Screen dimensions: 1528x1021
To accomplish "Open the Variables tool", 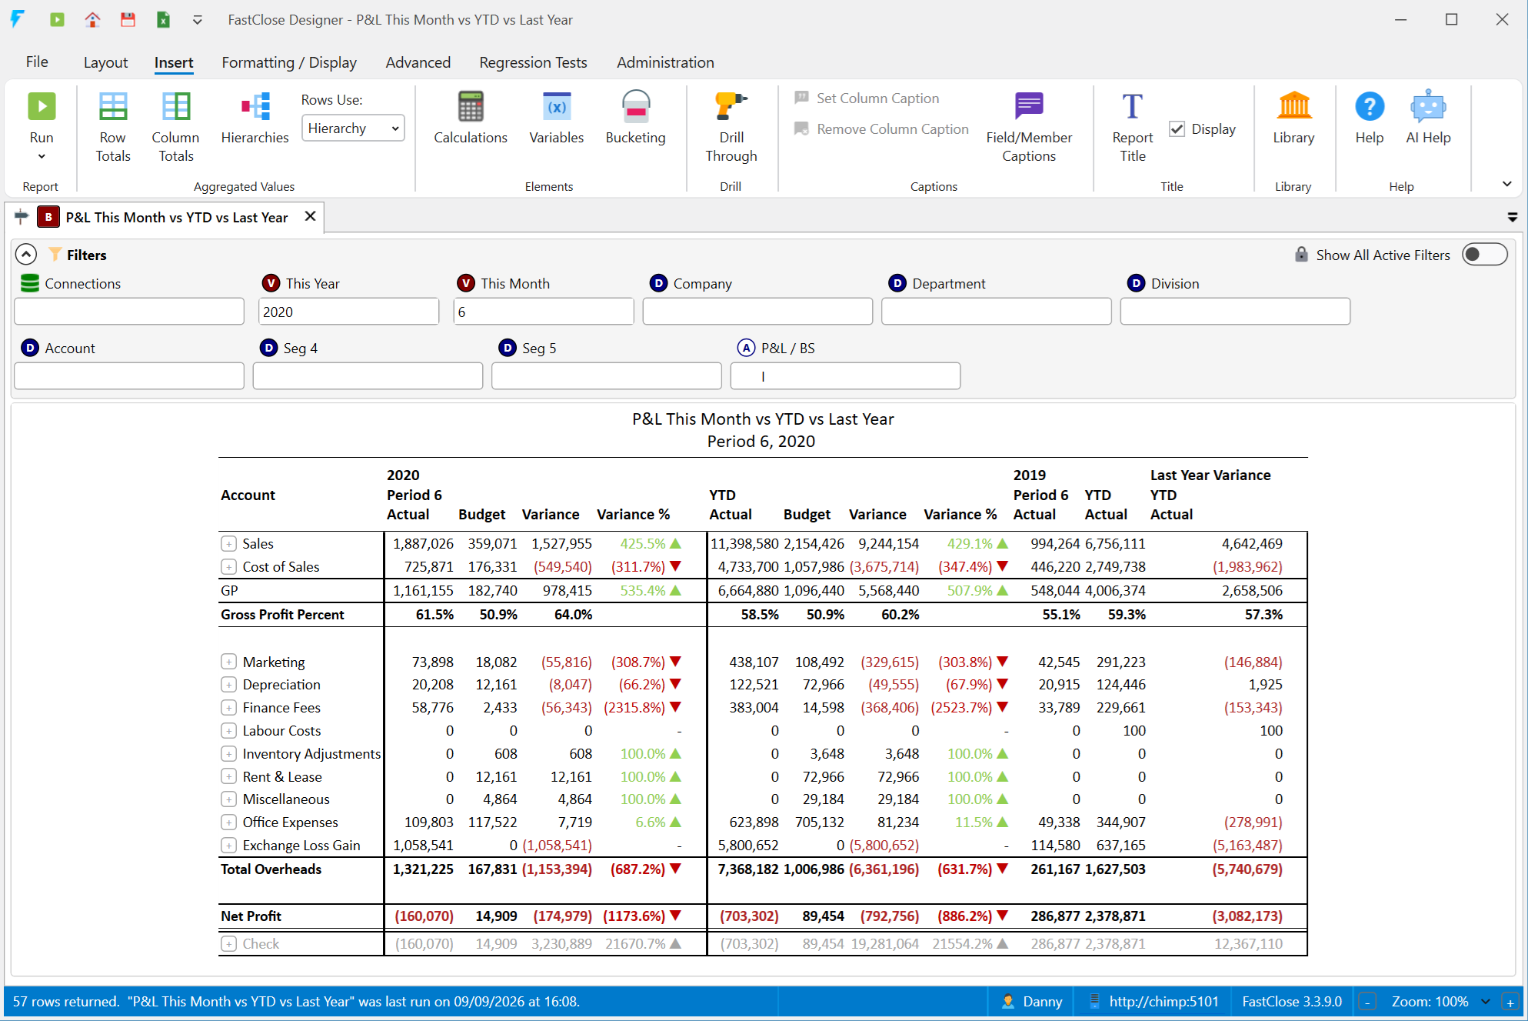I will [x=556, y=118].
